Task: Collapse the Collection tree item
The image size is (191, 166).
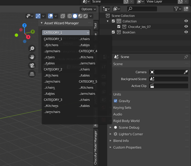Action: [x=108, y=21]
